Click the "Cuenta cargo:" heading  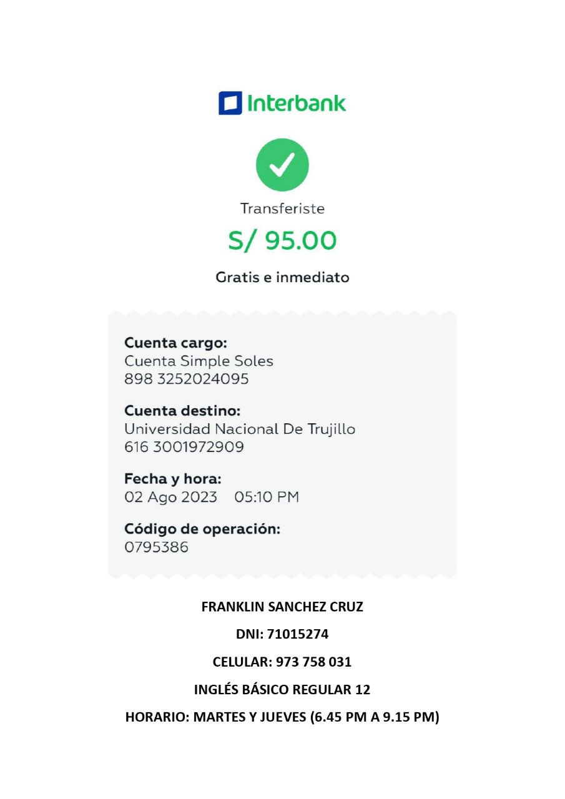click(x=175, y=343)
